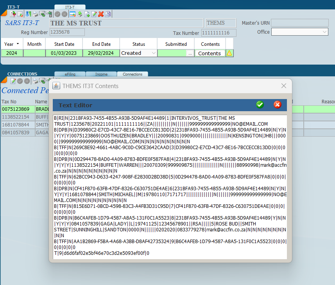Click the red X delete icon in toolbar
Screen dimensions: 335x285
click(101, 14)
